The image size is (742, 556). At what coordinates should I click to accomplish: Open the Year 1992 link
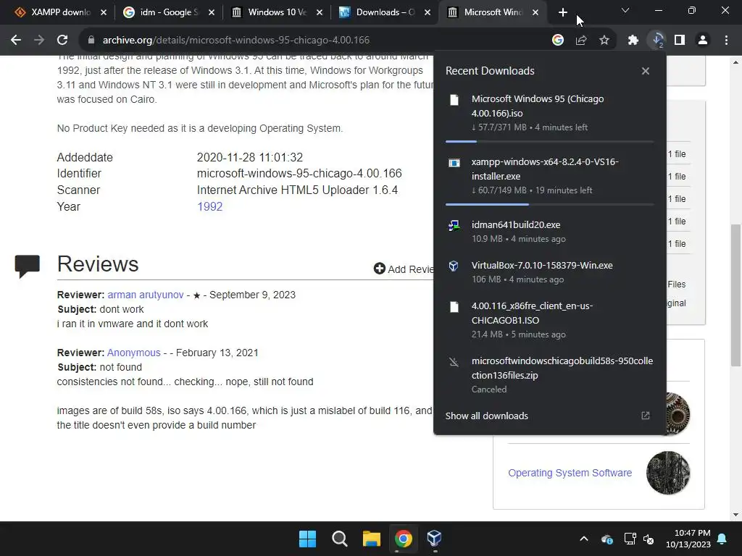[209, 206]
